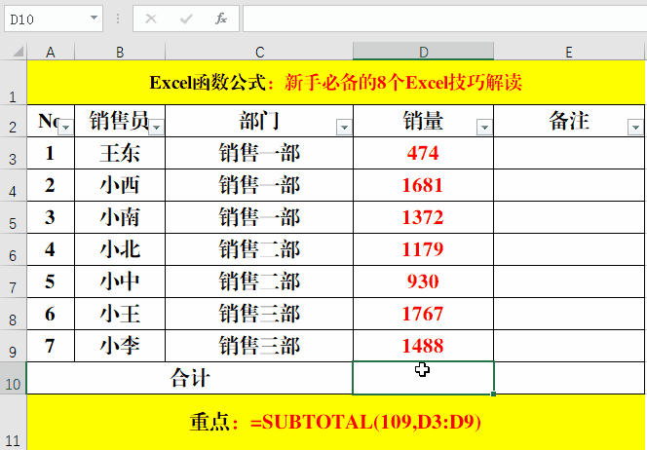
Task: Click inside the formula bar input
Action: coord(438,19)
